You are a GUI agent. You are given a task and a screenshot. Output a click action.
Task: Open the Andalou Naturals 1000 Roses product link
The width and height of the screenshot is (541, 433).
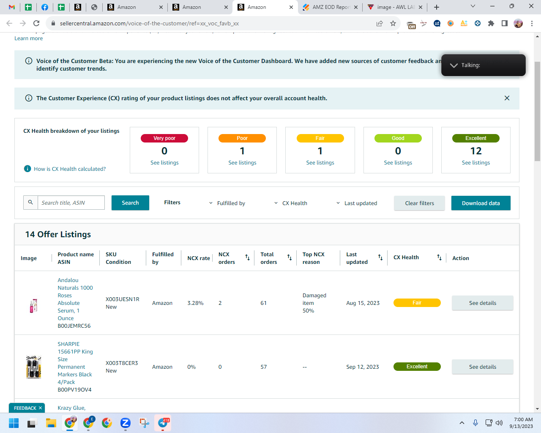click(75, 299)
